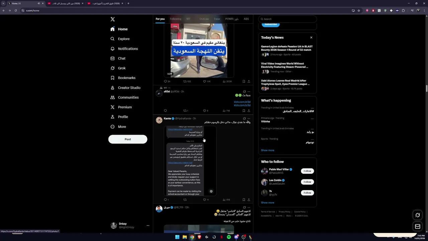Open File Explorer from the taskbar

[185, 237]
